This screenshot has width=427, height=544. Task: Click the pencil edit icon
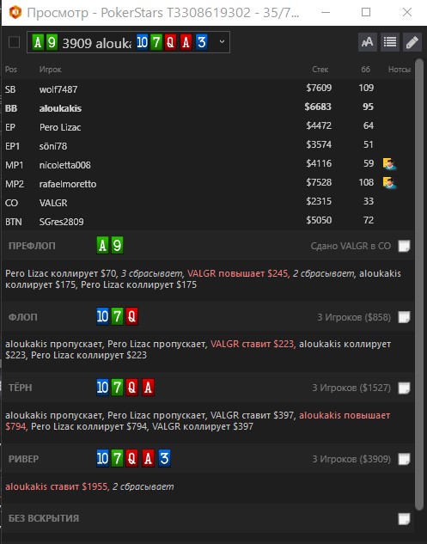(x=412, y=42)
